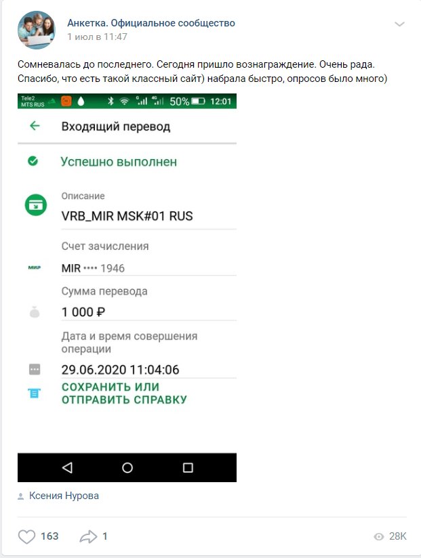Open the community avatar picture

point(37,30)
